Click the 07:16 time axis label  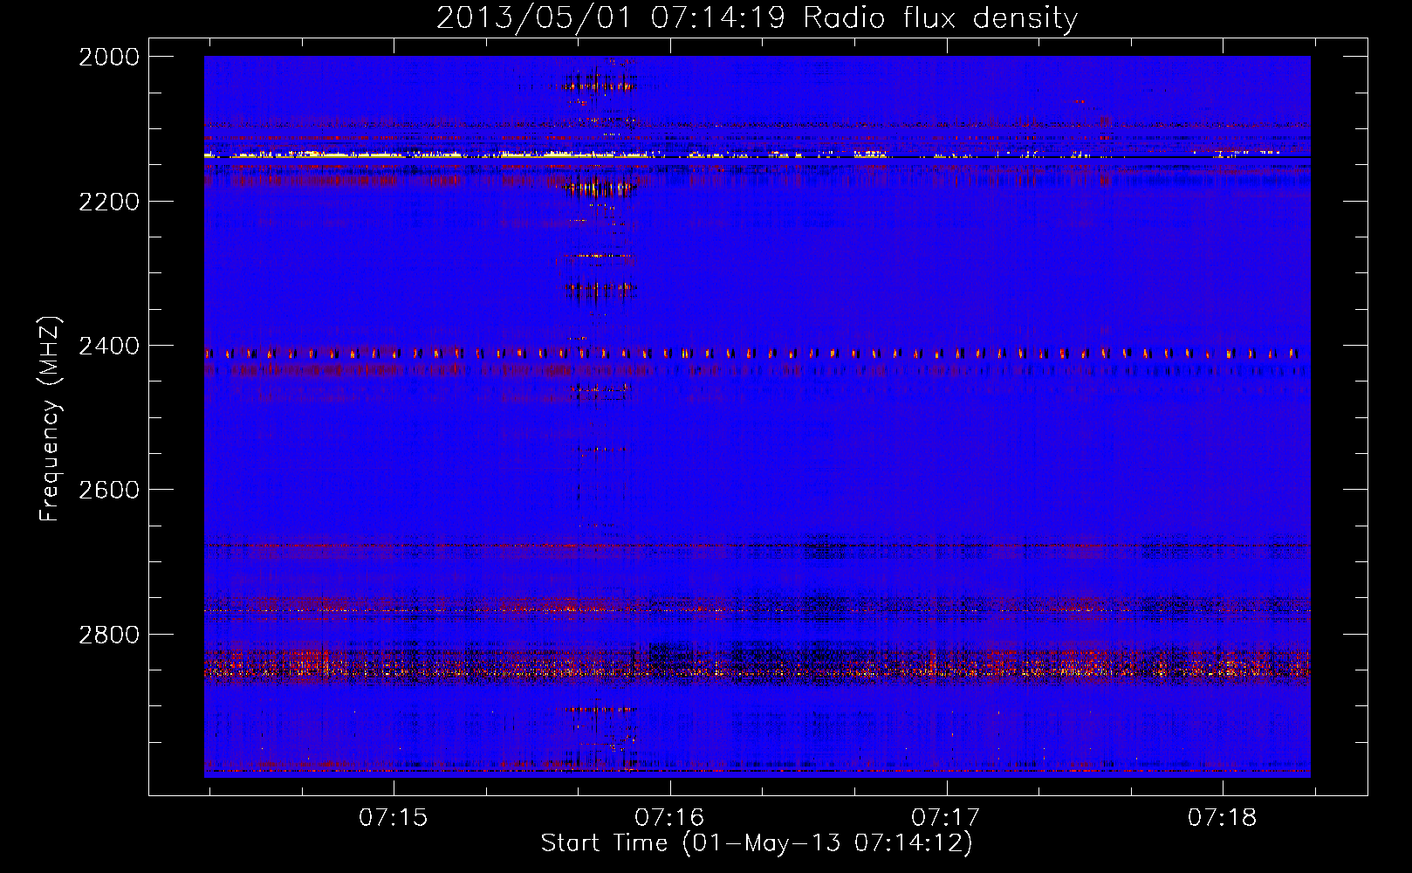pos(669,817)
